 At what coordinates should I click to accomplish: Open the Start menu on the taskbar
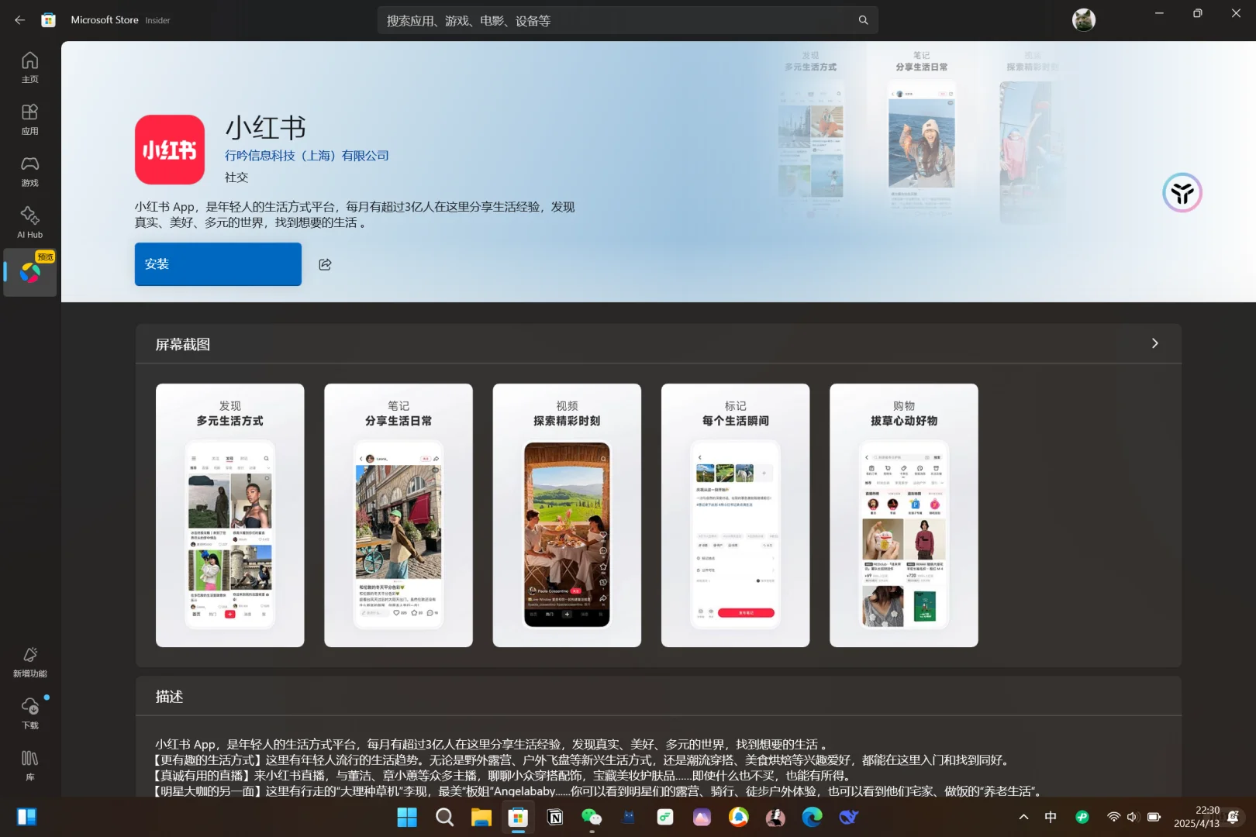tap(406, 817)
